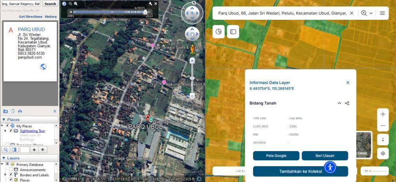Open the search zoom dropdown chevron
Viewport: 396px width, 182px height.
click(371, 13)
